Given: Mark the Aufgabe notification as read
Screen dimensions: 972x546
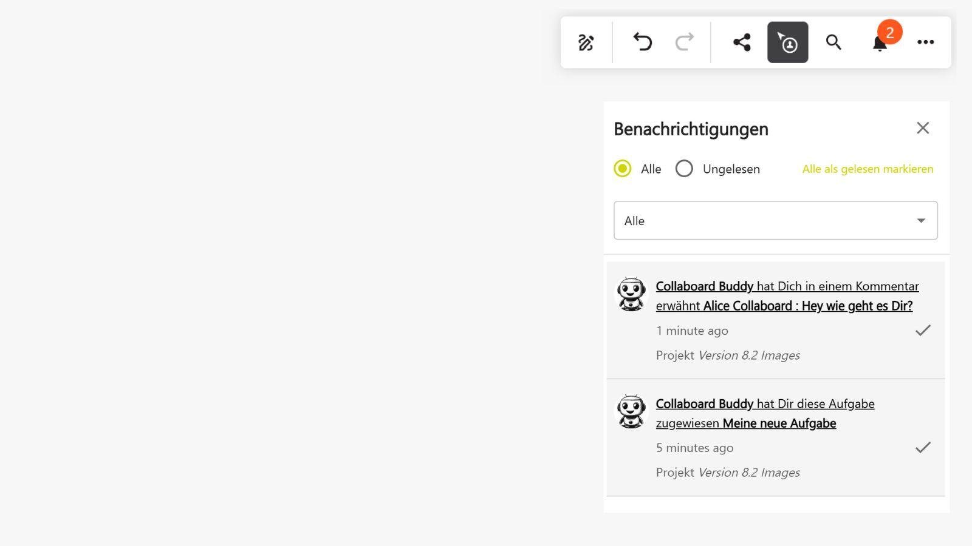Looking at the screenshot, I should click(923, 447).
